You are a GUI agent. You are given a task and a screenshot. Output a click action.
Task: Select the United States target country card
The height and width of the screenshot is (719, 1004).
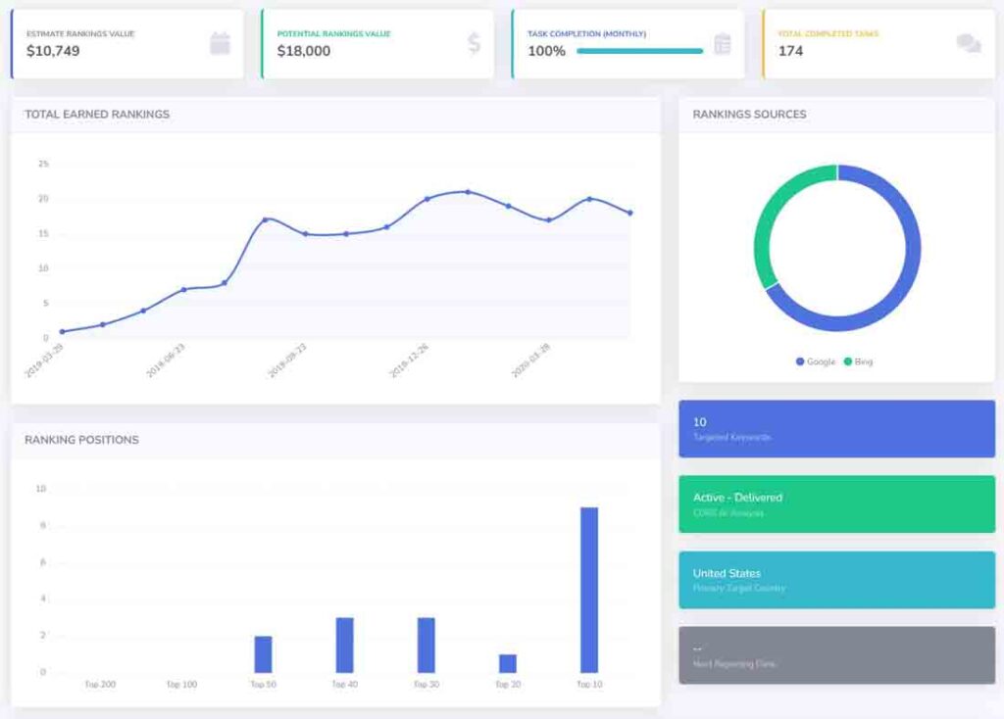point(836,580)
